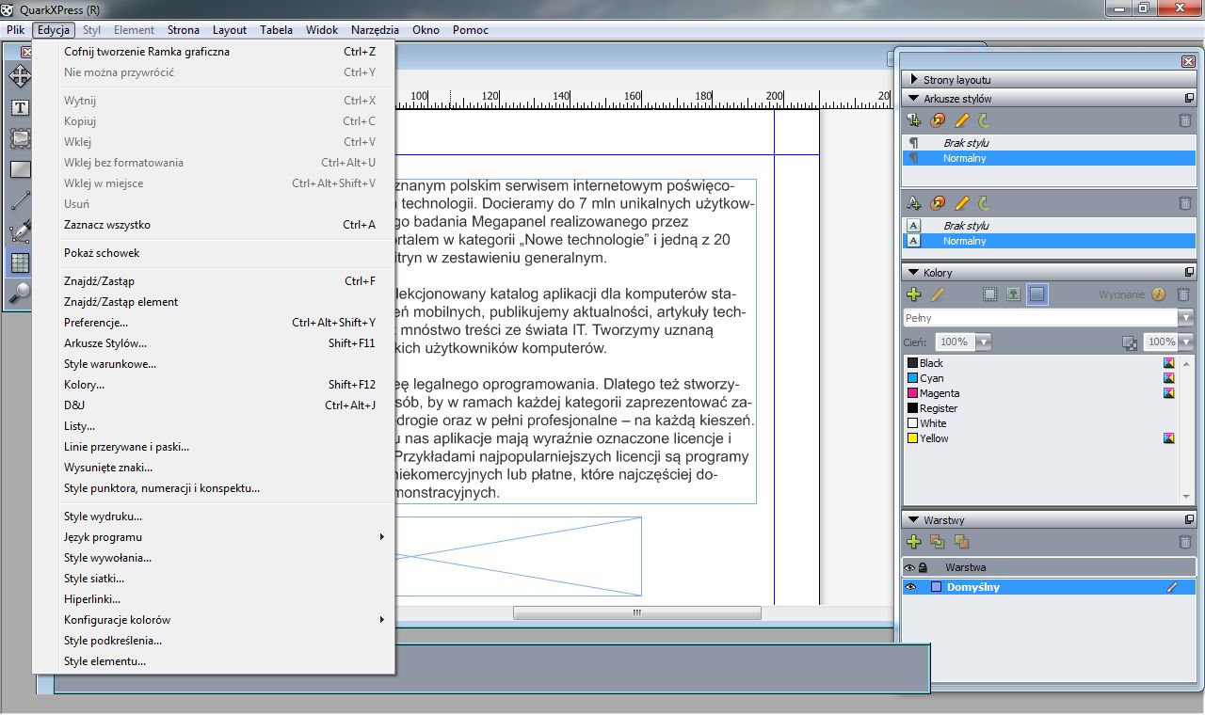The height and width of the screenshot is (715, 1205).
Task: Click new paragraph style sheet icon
Action: pyautogui.click(x=913, y=120)
